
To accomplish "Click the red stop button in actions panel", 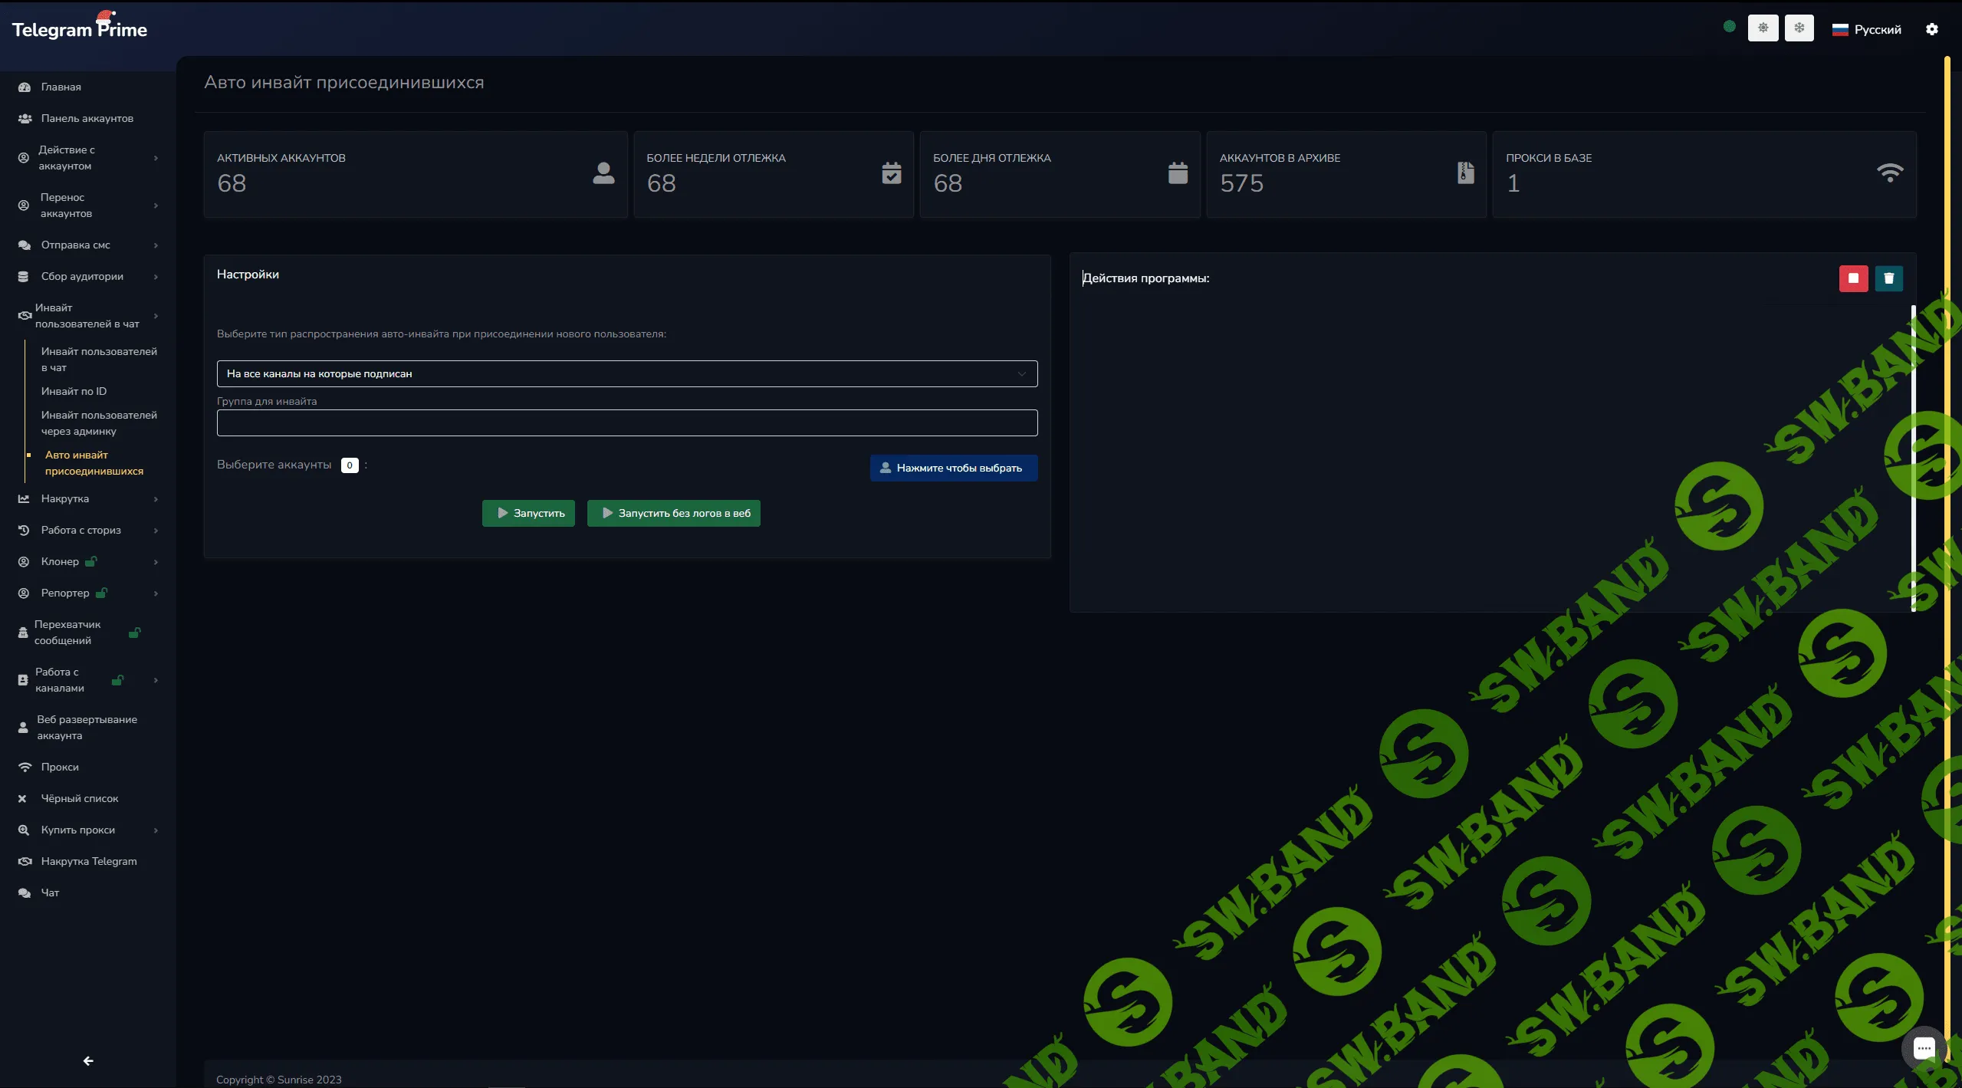I will click(x=1853, y=278).
